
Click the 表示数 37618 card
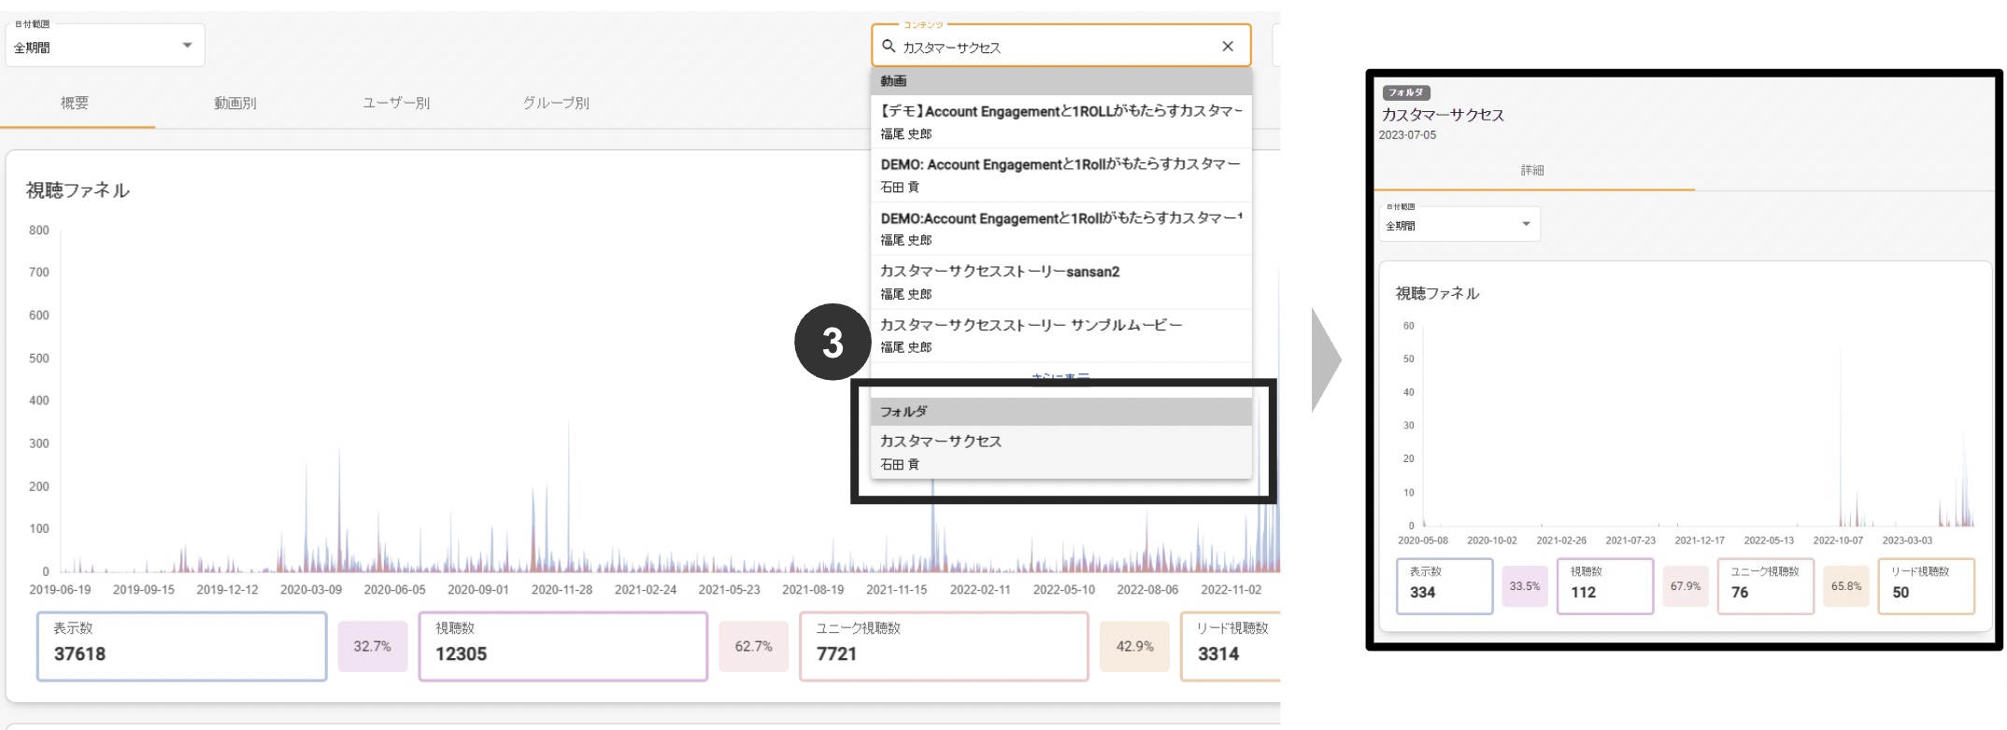coord(182,646)
